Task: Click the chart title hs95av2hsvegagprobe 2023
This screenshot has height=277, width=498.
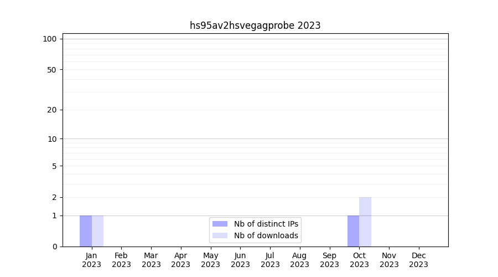Action: coord(255,25)
